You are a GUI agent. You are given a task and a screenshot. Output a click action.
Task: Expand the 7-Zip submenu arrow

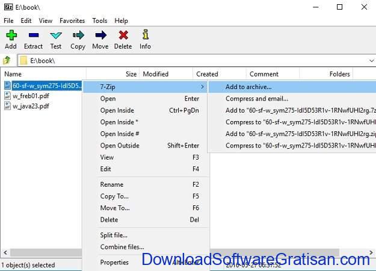pyautogui.click(x=202, y=87)
